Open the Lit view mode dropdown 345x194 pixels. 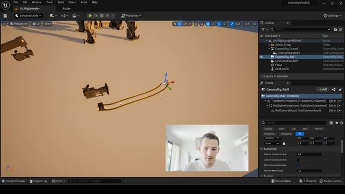(x=36, y=24)
